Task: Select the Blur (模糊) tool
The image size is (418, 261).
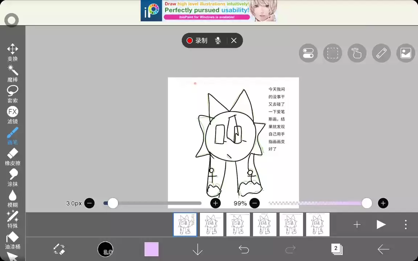Action: (x=12, y=198)
